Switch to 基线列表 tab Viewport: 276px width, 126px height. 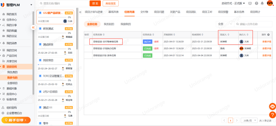point(113,12)
